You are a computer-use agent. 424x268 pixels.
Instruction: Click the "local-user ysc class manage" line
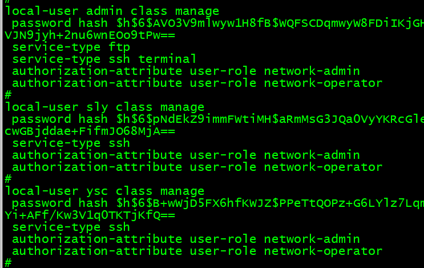click(x=104, y=191)
